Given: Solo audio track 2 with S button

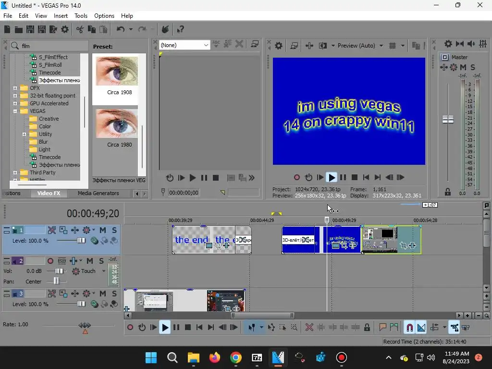Looking at the screenshot, I should (x=101, y=261).
